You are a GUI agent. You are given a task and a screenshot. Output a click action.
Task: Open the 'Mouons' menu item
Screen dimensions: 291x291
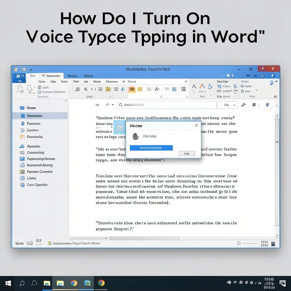click(112, 82)
